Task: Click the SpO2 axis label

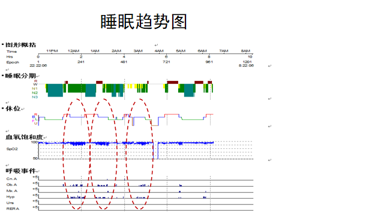Action: tap(12, 149)
